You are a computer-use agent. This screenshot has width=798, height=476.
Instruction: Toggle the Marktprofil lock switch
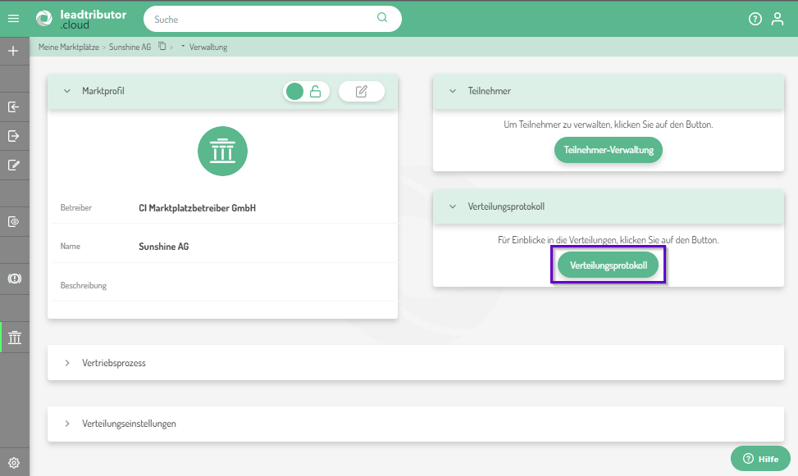(x=306, y=91)
